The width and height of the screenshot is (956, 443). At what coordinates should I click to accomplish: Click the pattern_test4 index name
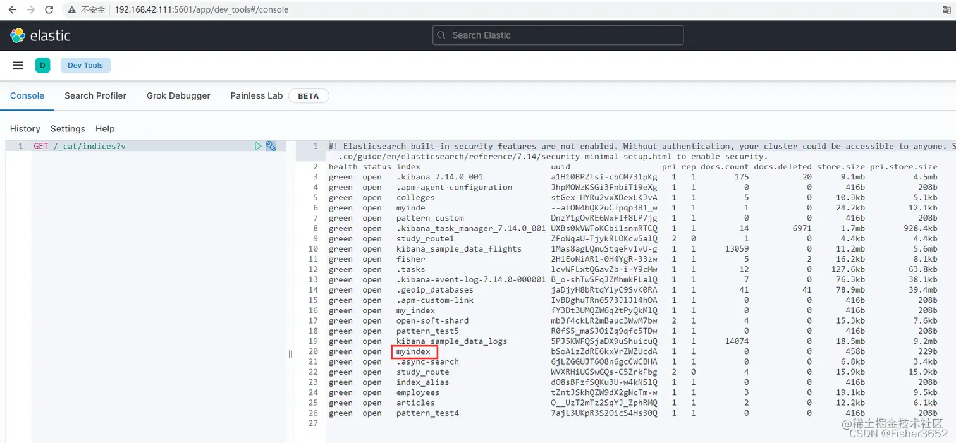point(427,413)
